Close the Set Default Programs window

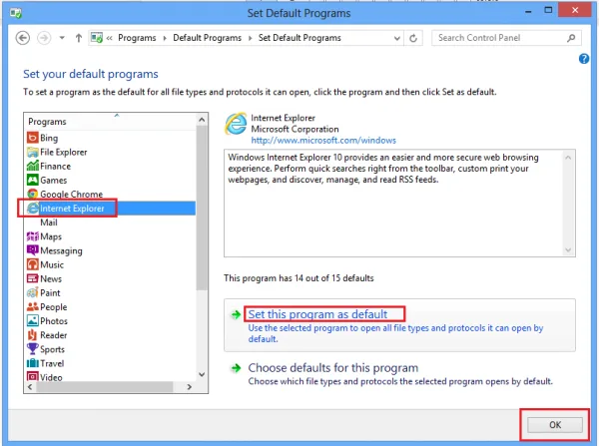(575, 10)
